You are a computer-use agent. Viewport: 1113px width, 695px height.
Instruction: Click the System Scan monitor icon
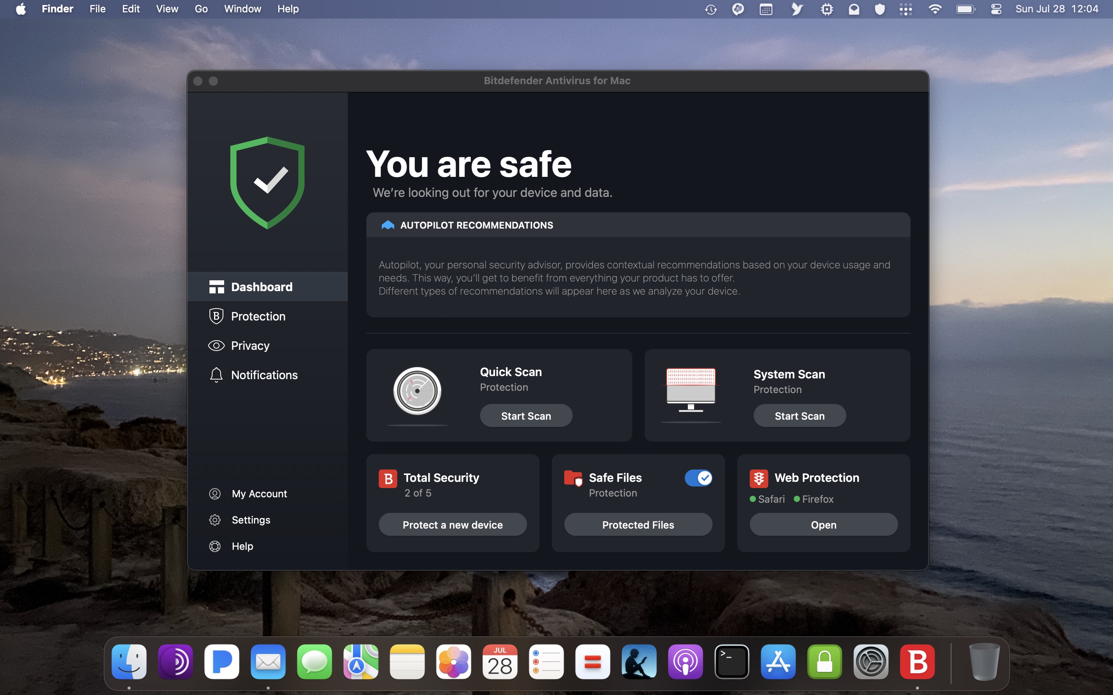click(690, 389)
